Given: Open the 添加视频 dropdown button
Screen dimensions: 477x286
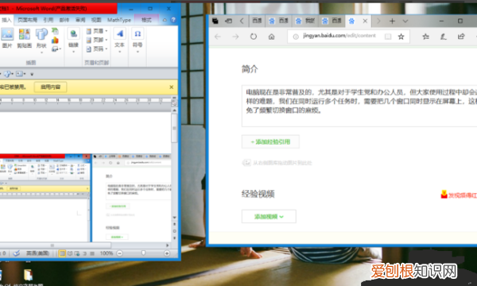Looking at the screenshot, I should pyautogui.click(x=269, y=216).
